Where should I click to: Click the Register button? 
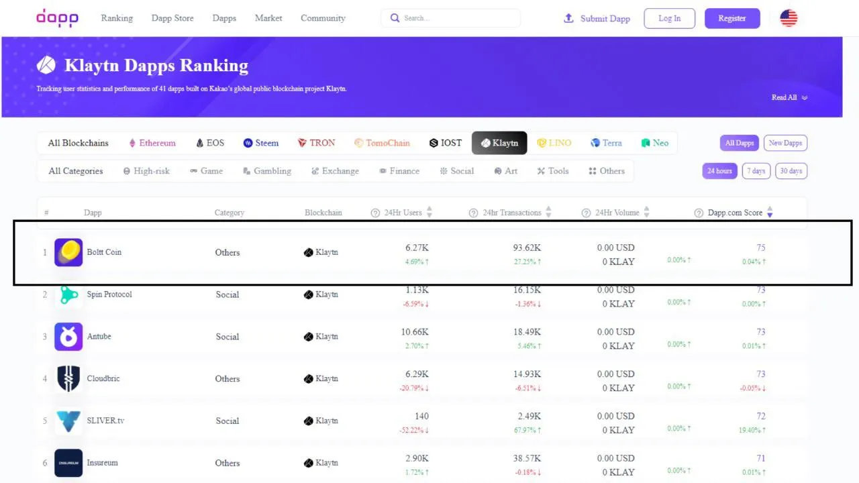tap(732, 18)
